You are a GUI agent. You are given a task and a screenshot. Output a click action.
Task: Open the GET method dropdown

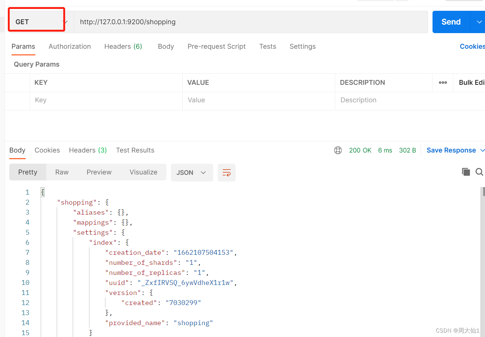(x=41, y=22)
